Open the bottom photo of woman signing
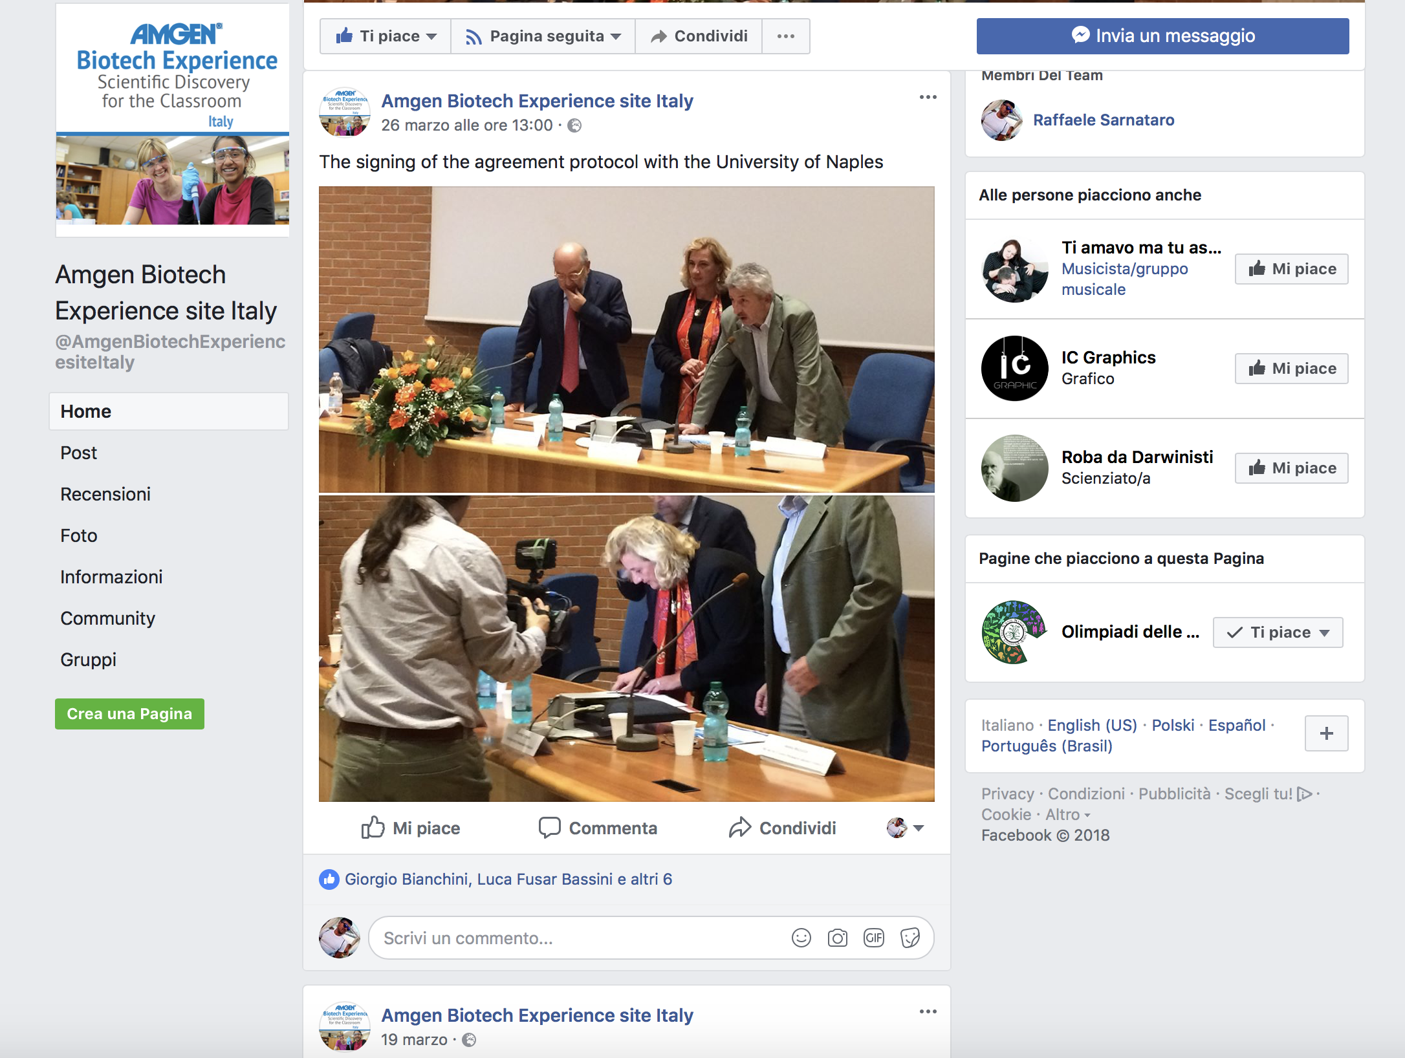 626,649
